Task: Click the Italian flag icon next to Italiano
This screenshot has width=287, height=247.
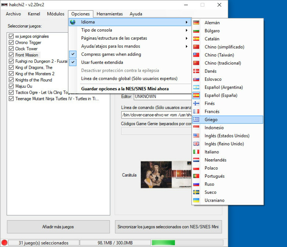Action: tap(196, 152)
